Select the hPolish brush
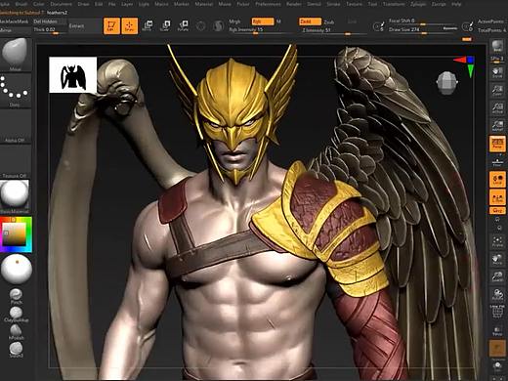 tap(16, 332)
